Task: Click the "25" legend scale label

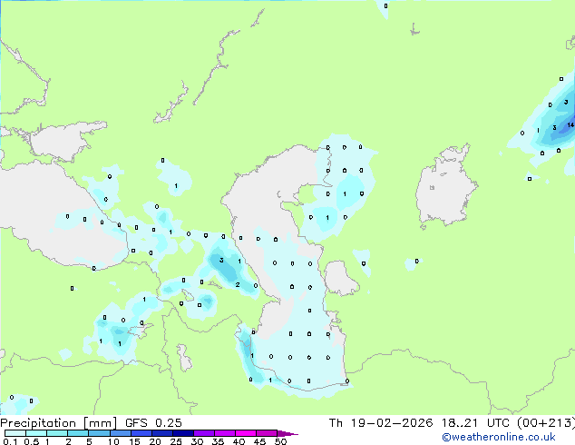Action: (x=176, y=441)
